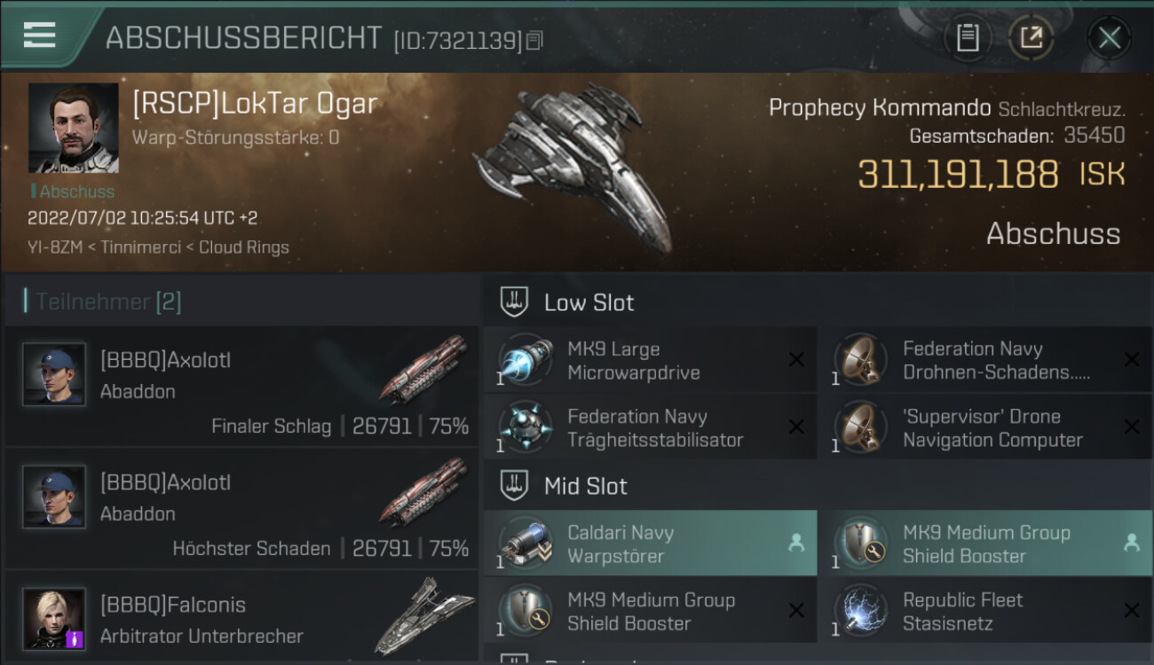Viewport: 1154px width, 665px height.
Task: Open the Falconis Arbitrator Unterbrecher entry
Action: pos(241,618)
